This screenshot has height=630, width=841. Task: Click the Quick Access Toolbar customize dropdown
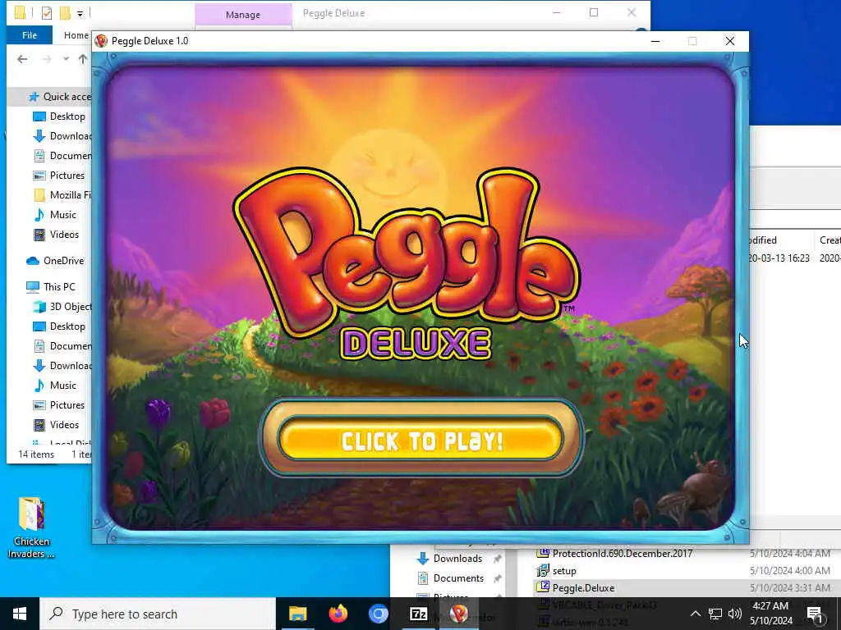click(x=80, y=13)
